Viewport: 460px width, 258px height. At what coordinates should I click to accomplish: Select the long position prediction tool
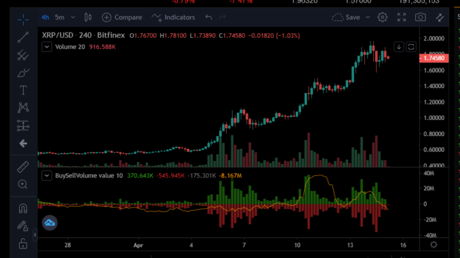pos(23,126)
